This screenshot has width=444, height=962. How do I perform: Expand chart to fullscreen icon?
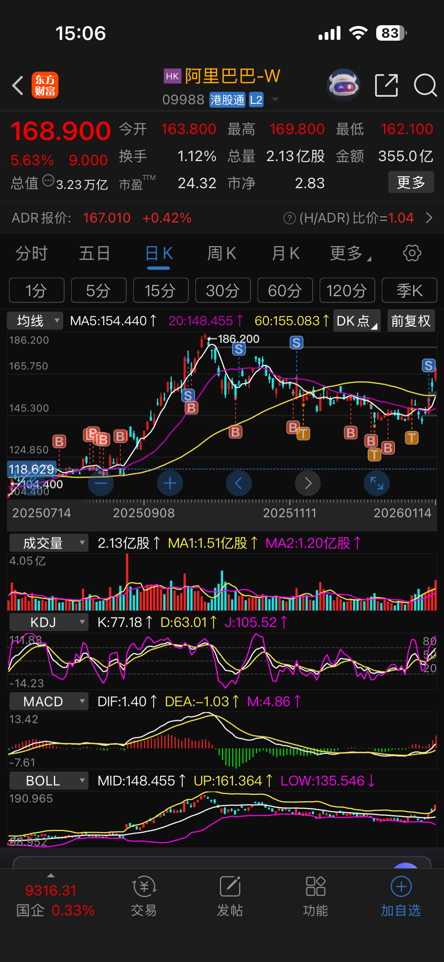tap(377, 483)
